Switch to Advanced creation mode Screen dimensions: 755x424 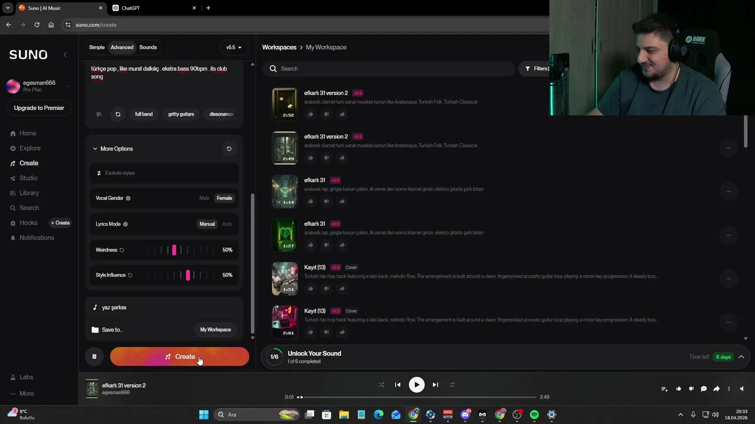122,47
